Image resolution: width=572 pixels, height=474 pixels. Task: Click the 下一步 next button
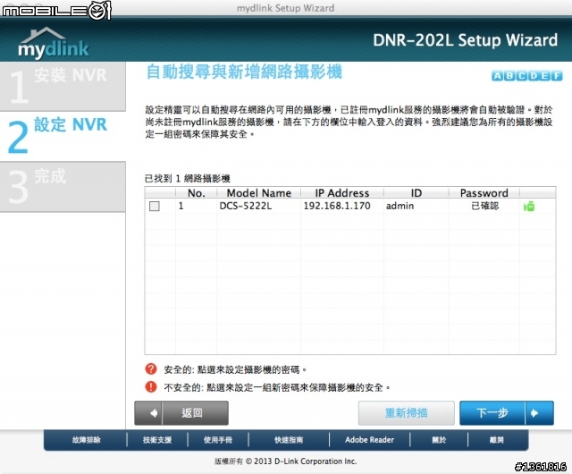507,413
